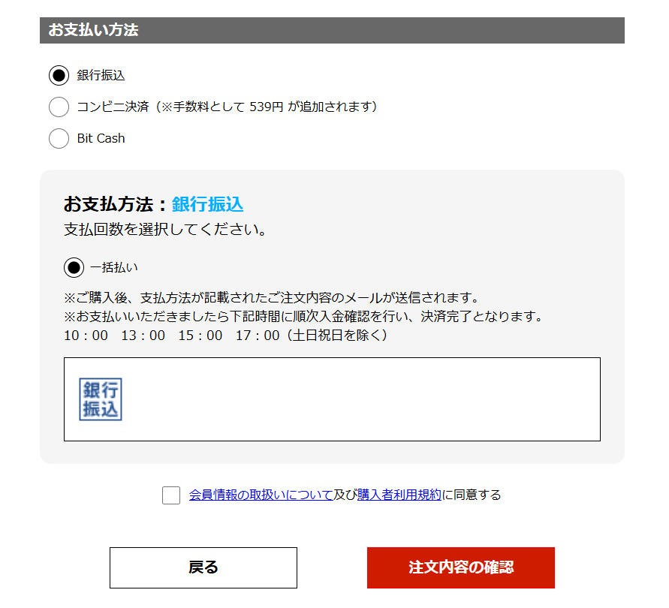Click the 10:00 13:00 15:00 17:00 schedule line
The height and width of the screenshot is (608, 669).
tap(225, 336)
